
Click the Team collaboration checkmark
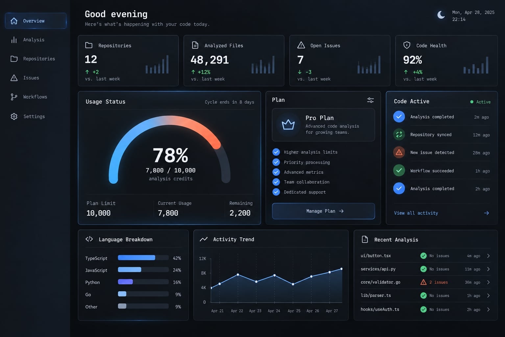276,182
